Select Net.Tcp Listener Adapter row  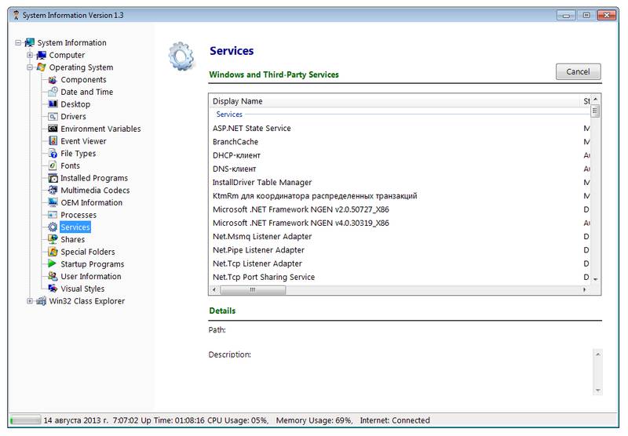(400, 264)
